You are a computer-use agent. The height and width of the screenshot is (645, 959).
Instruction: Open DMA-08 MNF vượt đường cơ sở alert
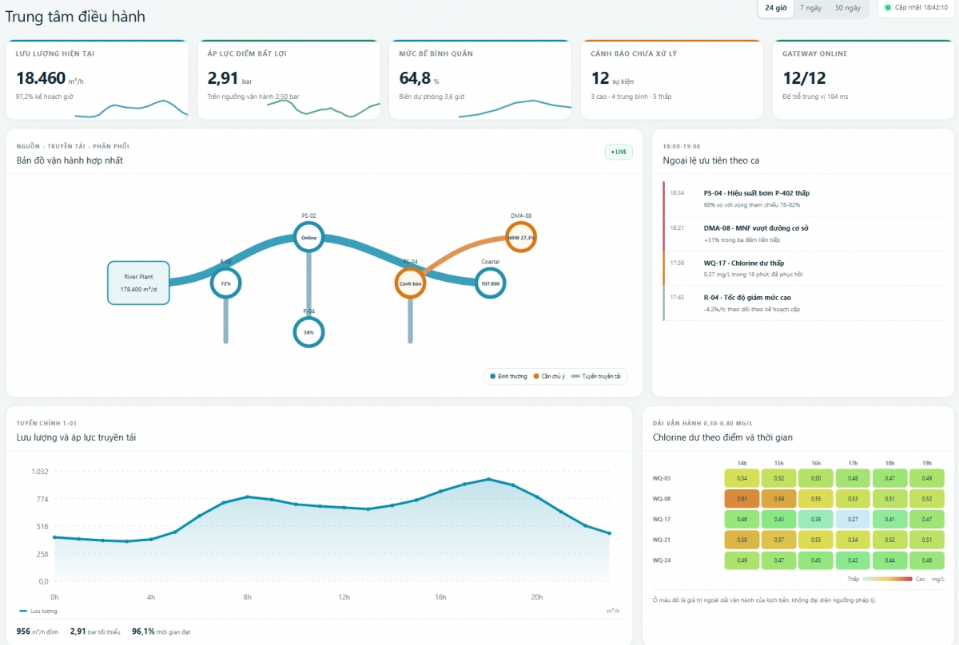pos(803,234)
